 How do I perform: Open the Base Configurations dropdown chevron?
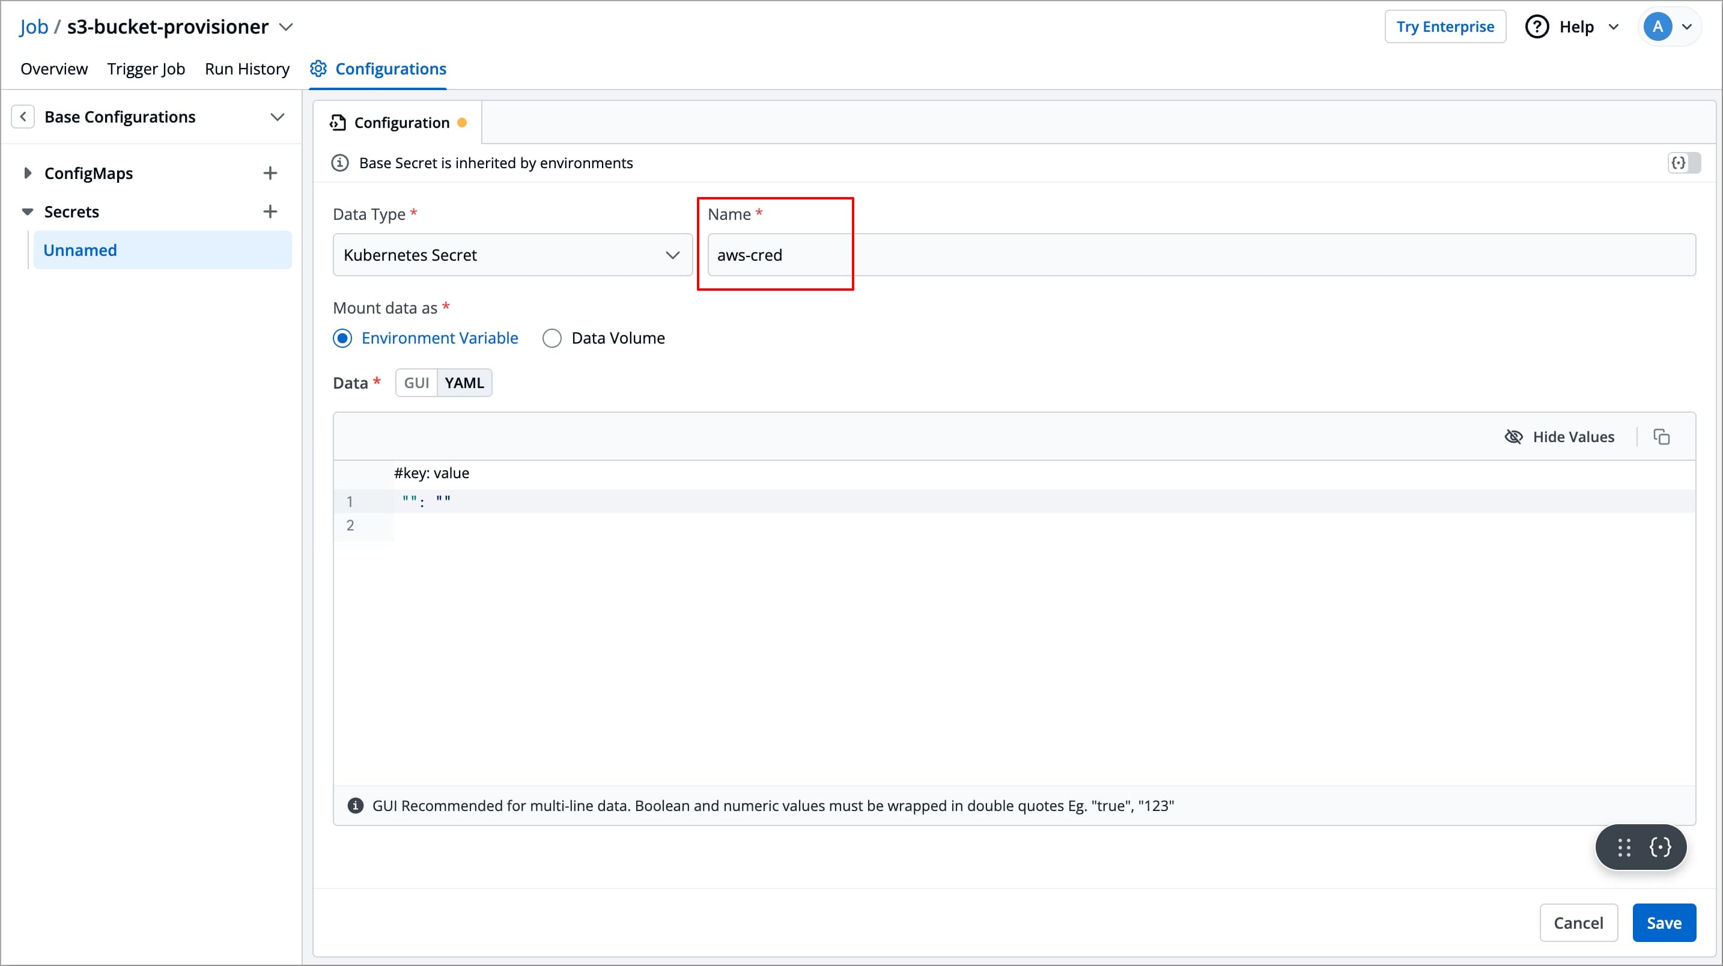coord(277,117)
